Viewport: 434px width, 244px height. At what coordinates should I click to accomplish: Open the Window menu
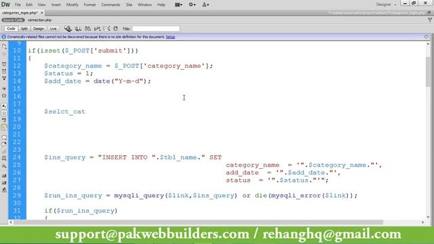(x=144, y=5)
